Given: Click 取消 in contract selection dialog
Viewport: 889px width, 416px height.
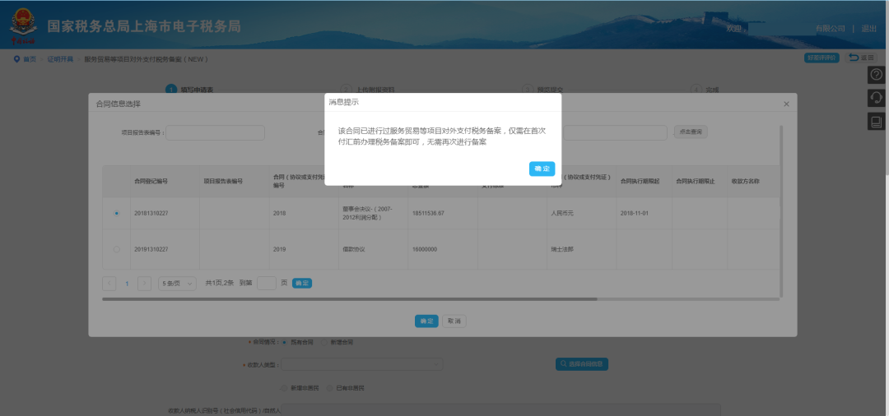Looking at the screenshot, I should [454, 321].
